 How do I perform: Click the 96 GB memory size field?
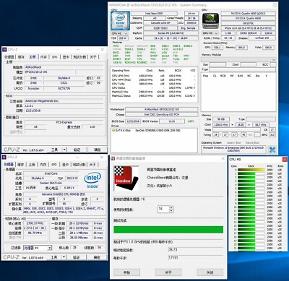tap(221, 119)
